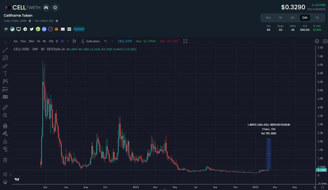Expand the interval dropdown chevron
The image size is (328, 190).
(x=67, y=41)
